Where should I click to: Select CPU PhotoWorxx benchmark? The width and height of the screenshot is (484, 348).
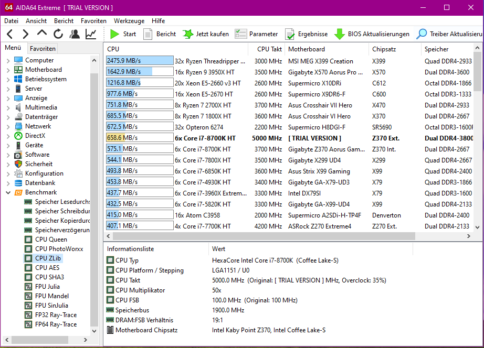click(x=59, y=249)
